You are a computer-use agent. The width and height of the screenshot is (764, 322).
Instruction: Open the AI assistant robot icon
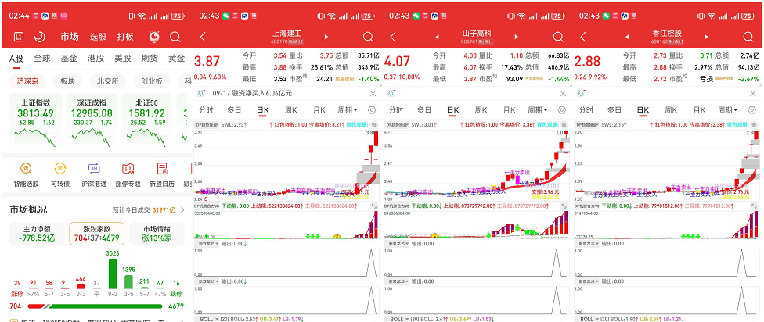[154, 37]
